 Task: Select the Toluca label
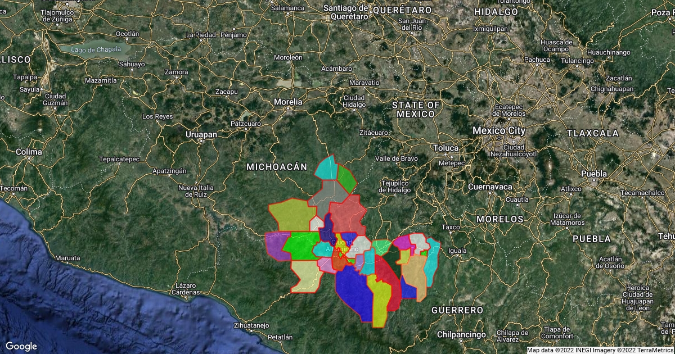coord(446,148)
